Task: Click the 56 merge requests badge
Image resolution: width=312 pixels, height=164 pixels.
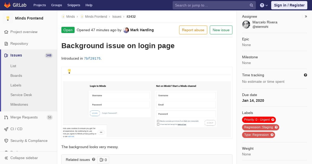Action: point(50,117)
